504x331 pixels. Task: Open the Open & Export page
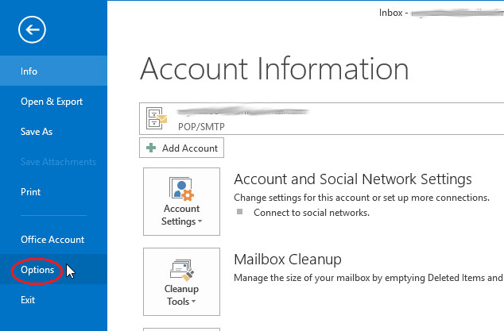[x=53, y=102]
